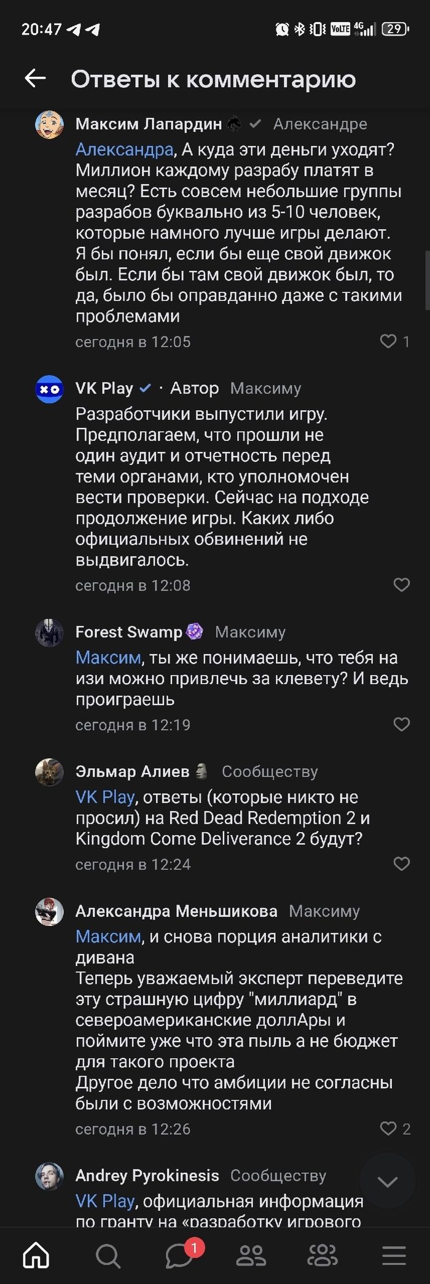The height and width of the screenshot is (1284, 430).
Task: Open Александра Меньшикова's profile name
Action: coord(176,911)
